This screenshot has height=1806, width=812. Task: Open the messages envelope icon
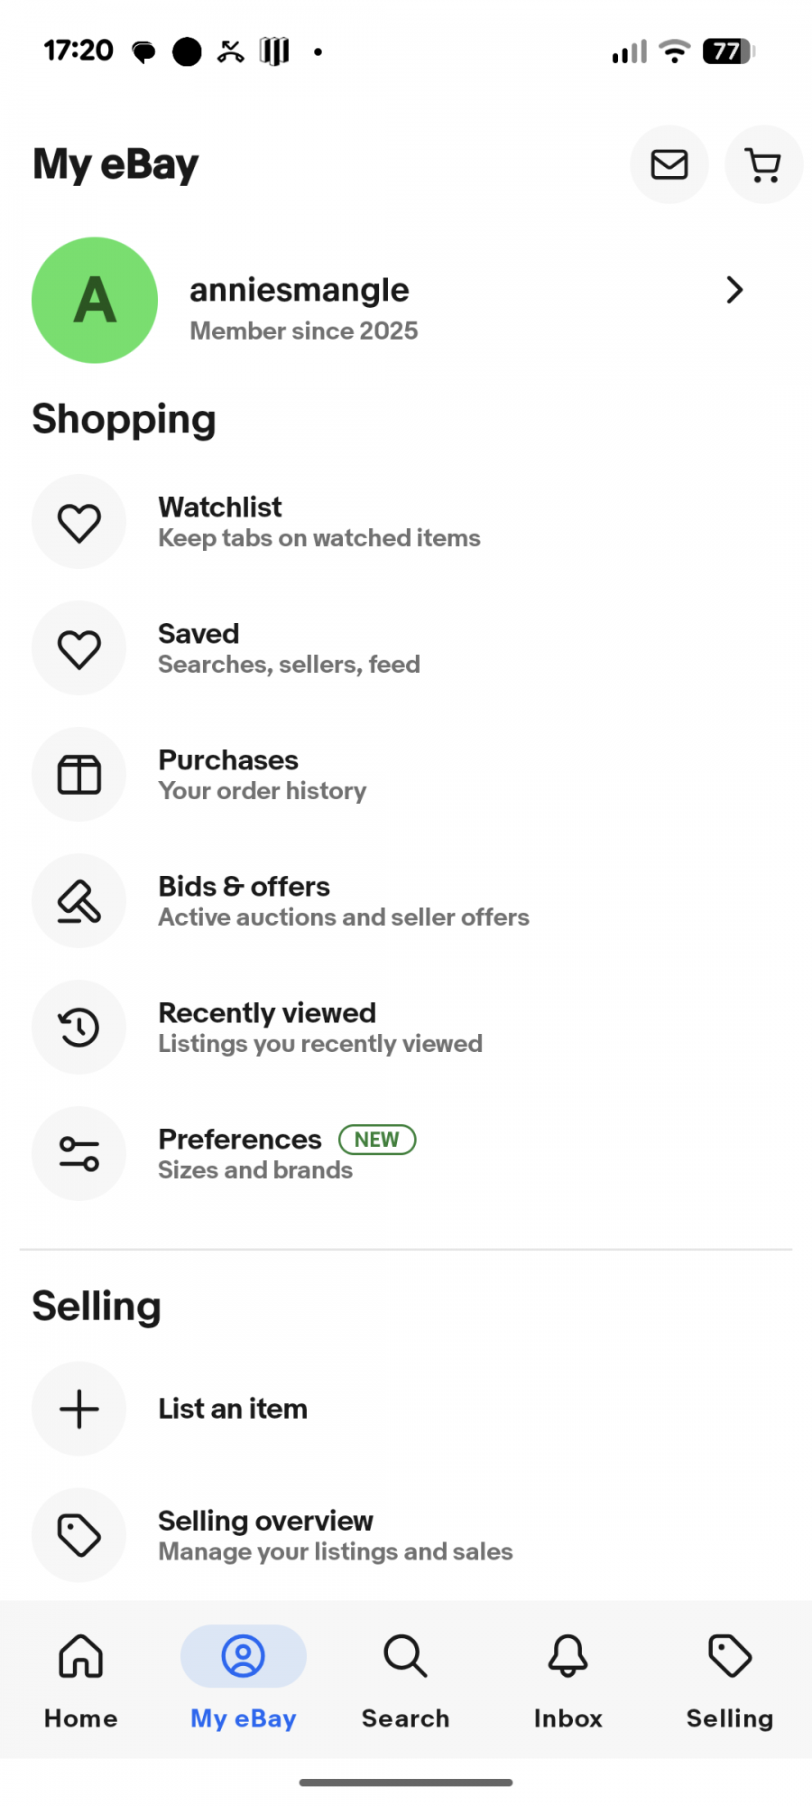[x=669, y=164]
